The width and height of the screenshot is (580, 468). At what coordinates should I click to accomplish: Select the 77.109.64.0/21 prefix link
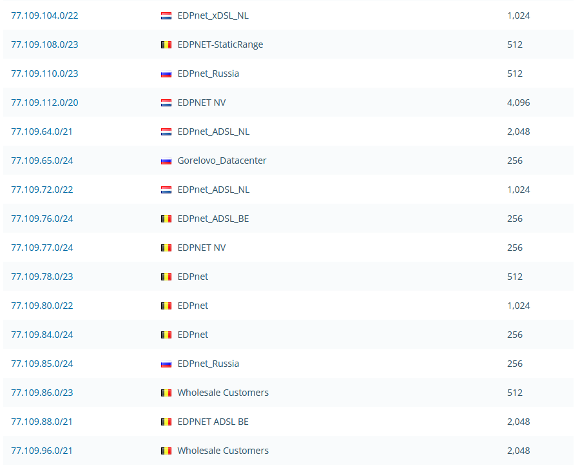click(42, 132)
